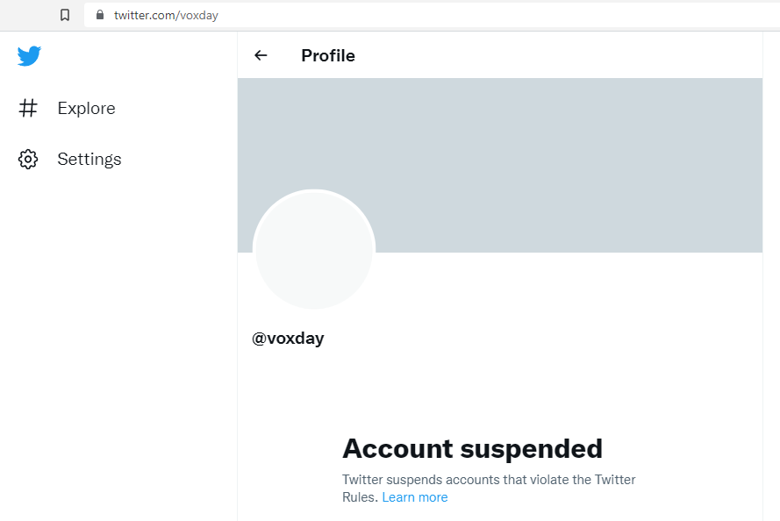Open the Settings label in the sidebar
780x521 pixels.
pyautogui.click(x=89, y=159)
